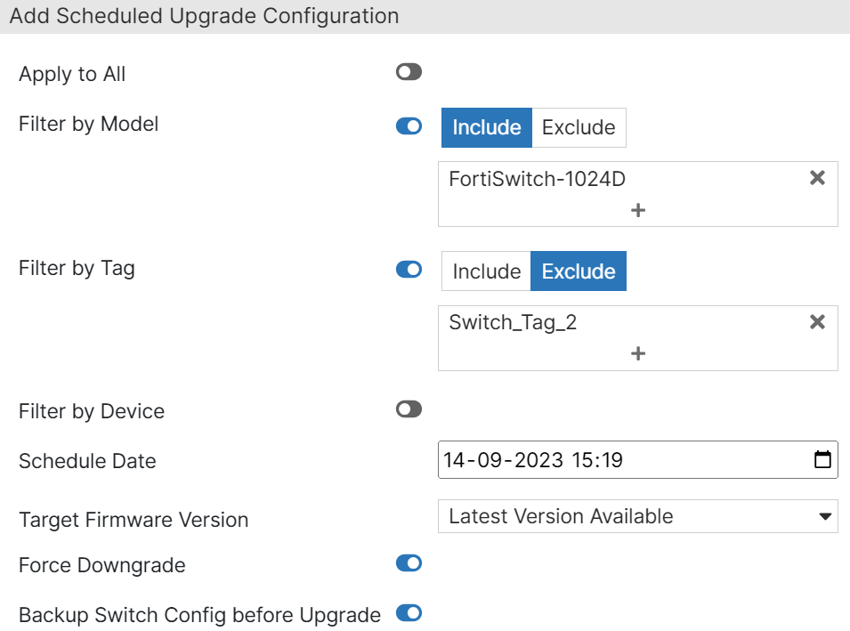Click the plus icon under Switch_Tag_2
Screen dimensions: 850x631
pyautogui.click(x=637, y=353)
